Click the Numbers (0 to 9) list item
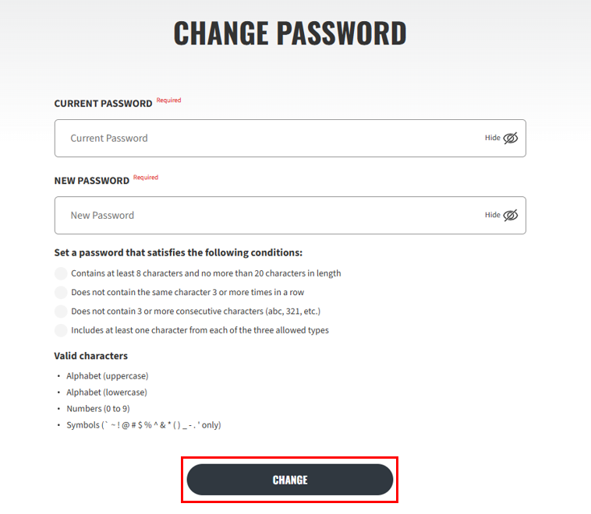The width and height of the screenshot is (591, 514). (x=98, y=409)
